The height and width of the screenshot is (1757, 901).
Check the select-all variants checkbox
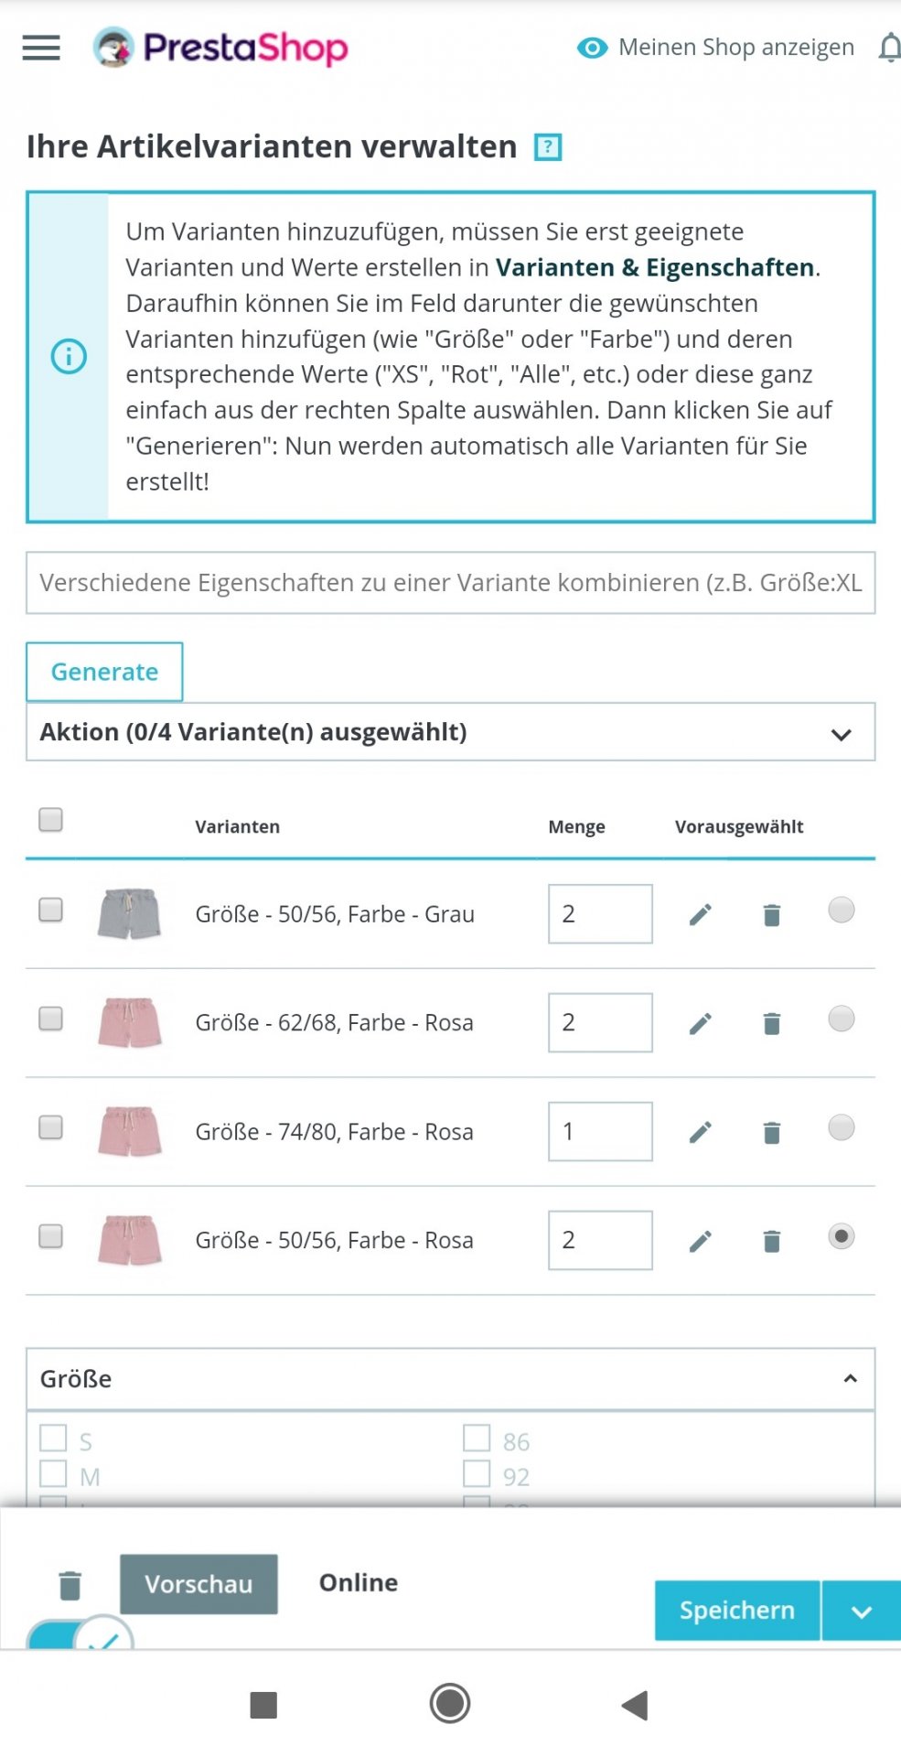point(51,819)
